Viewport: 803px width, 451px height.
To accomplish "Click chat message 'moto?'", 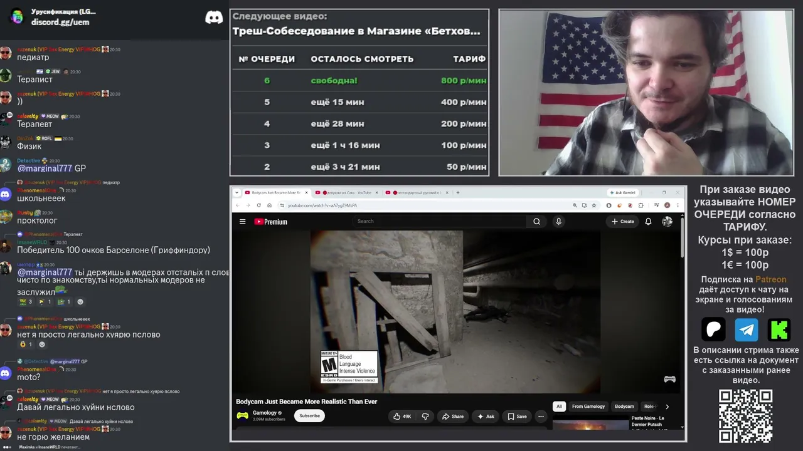I will (29, 377).
